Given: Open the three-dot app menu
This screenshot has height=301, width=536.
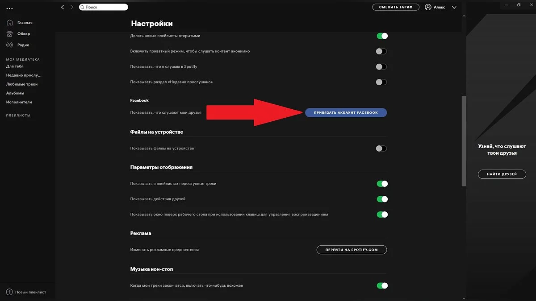Looking at the screenshot, I should (9, 8).
